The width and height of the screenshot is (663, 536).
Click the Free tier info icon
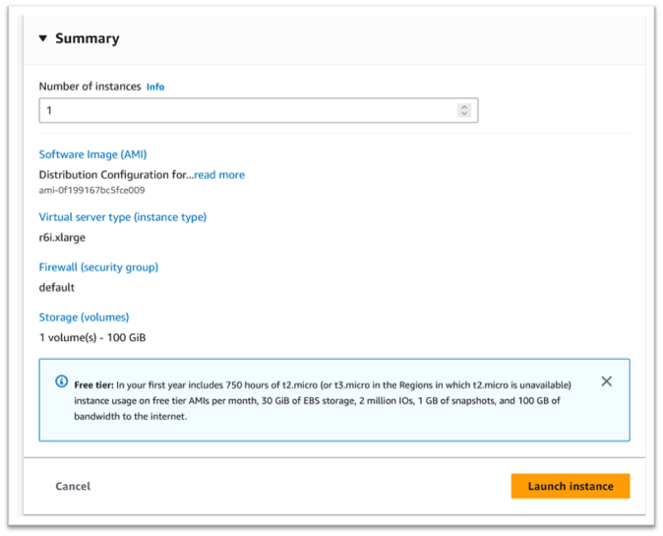point(62,383)
